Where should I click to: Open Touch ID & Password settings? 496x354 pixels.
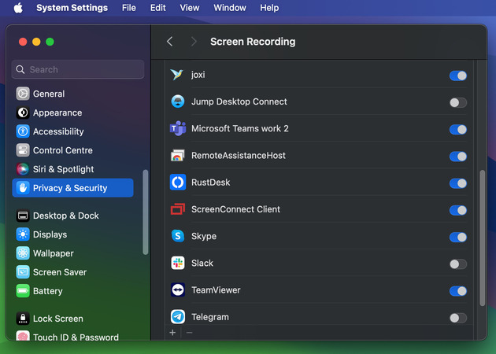click(72, 336)
